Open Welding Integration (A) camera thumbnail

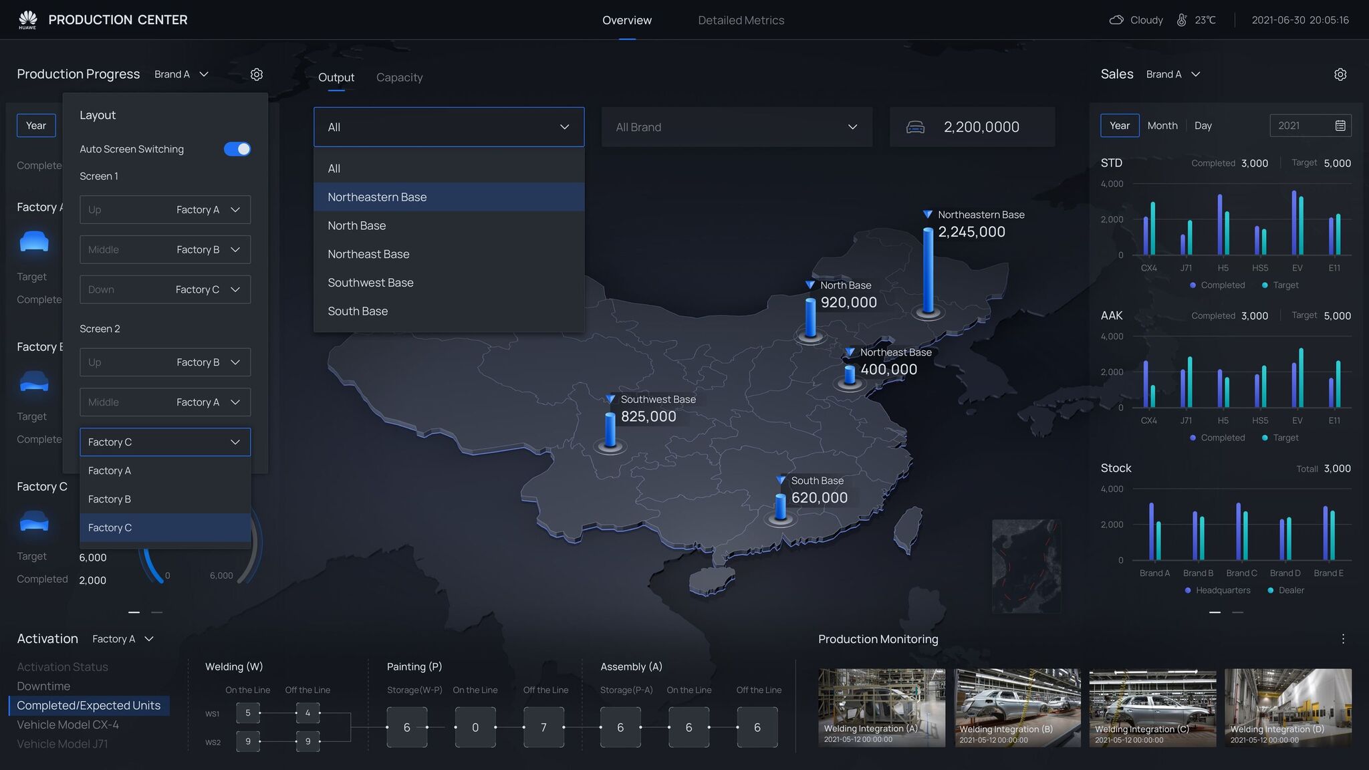pyautogui.click(x=882, y=708)
